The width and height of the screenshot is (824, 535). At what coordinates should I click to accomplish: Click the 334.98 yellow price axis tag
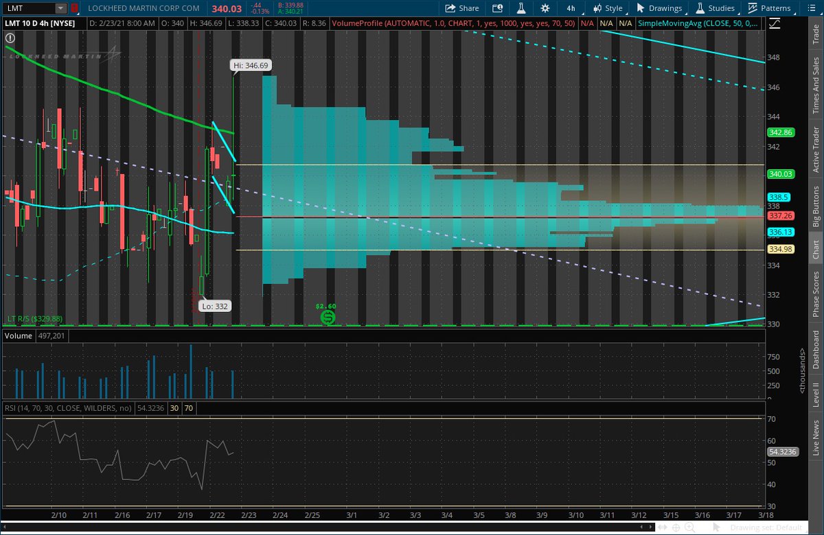tap(781, 248)
